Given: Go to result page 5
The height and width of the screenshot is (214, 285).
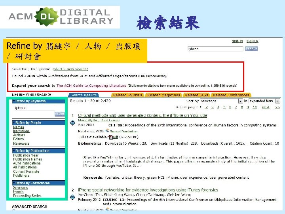Looking at the screenshot, I should (224, 107).
